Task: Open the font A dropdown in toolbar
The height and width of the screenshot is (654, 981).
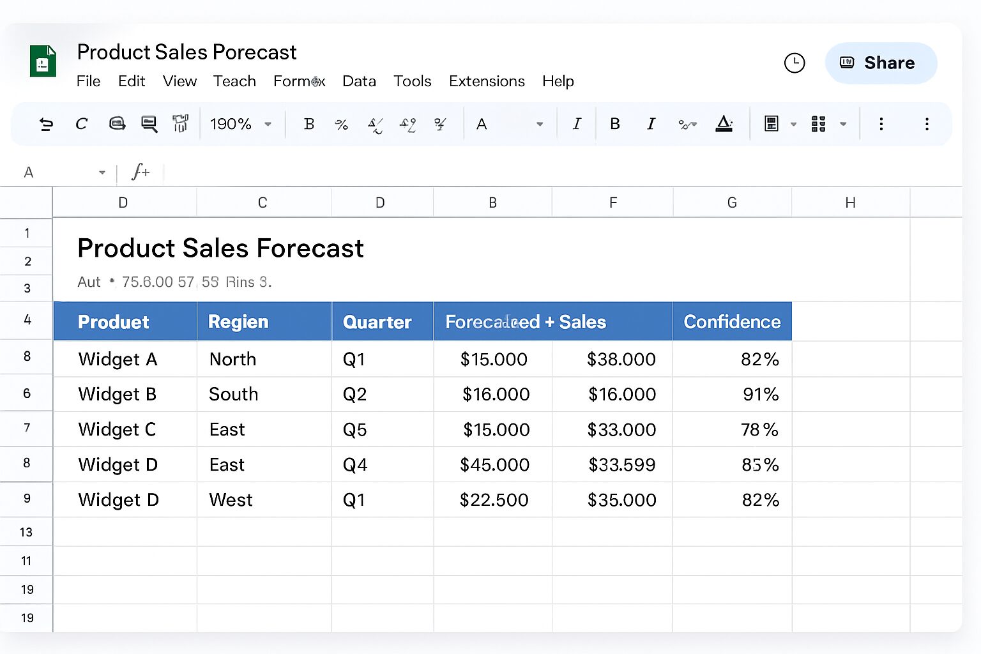Action: pos(510,124)
